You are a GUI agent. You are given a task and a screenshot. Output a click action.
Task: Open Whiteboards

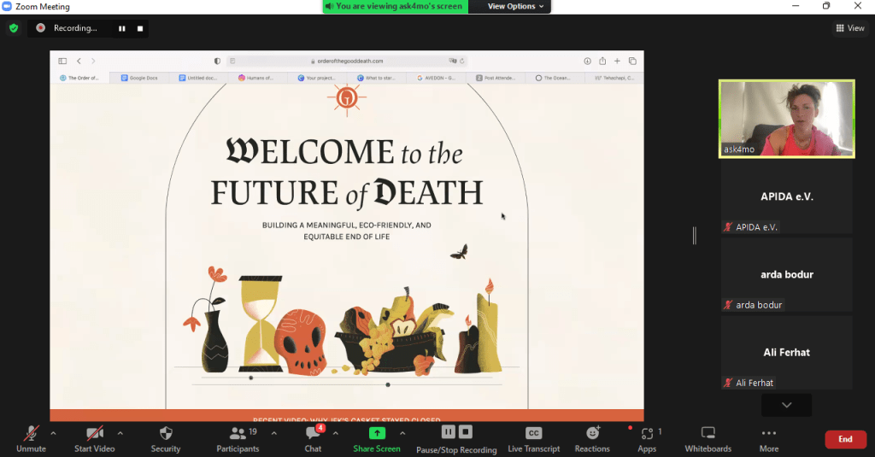[708, 434]
